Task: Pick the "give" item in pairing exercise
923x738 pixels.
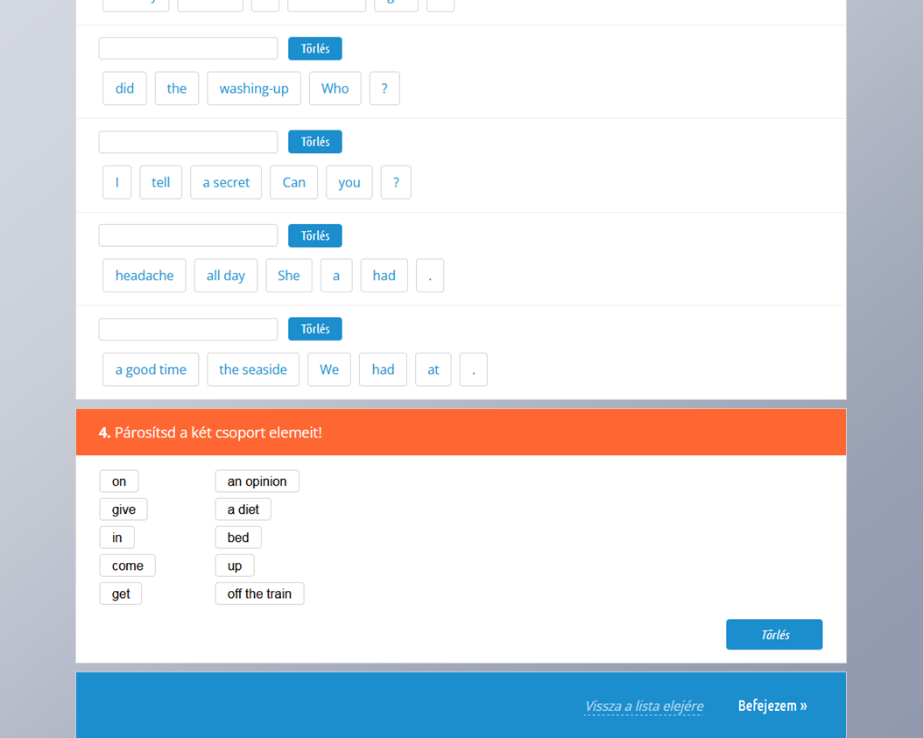Action: (123, 510)
